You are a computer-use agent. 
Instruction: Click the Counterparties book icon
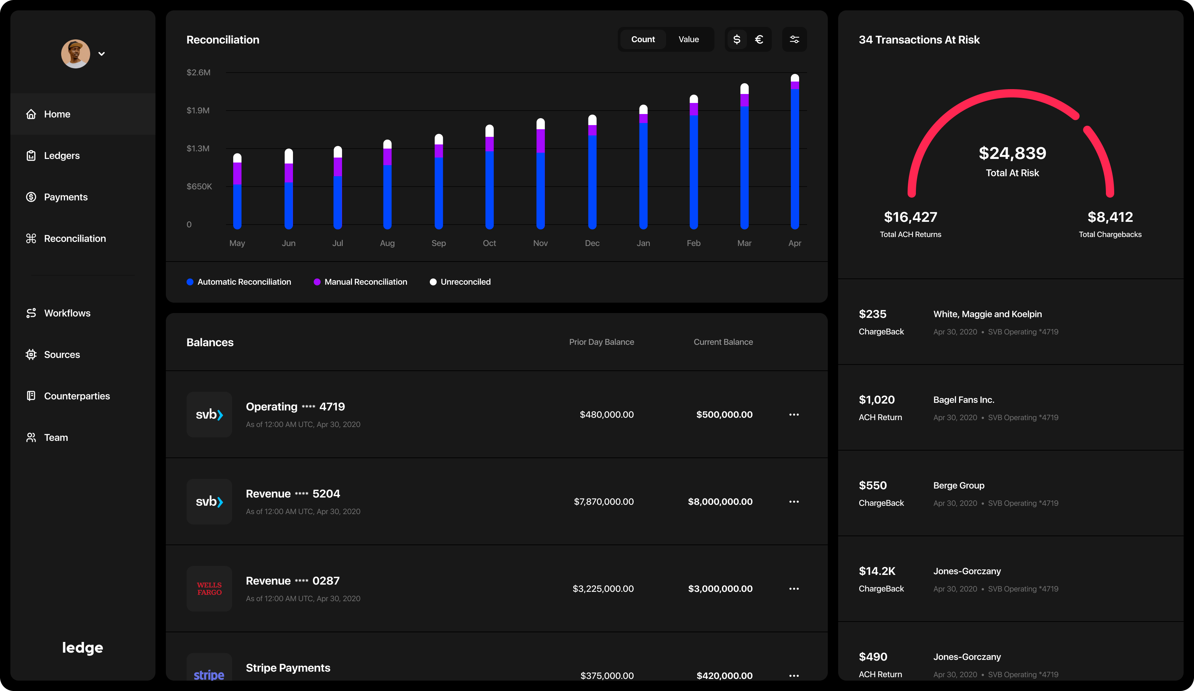pos(31,396)
